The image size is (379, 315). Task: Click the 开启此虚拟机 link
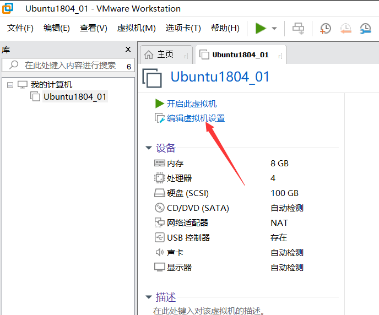(192, 104)
